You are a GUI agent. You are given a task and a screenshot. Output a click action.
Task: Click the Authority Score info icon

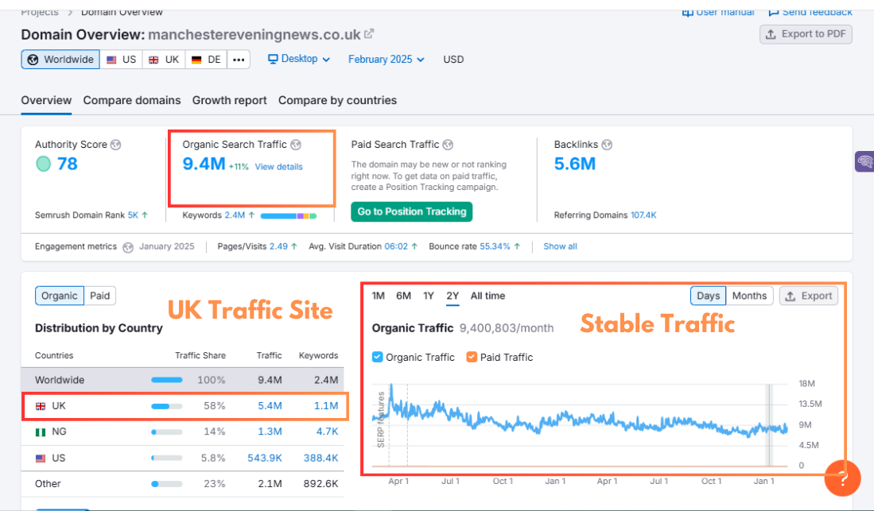point(115,145)
